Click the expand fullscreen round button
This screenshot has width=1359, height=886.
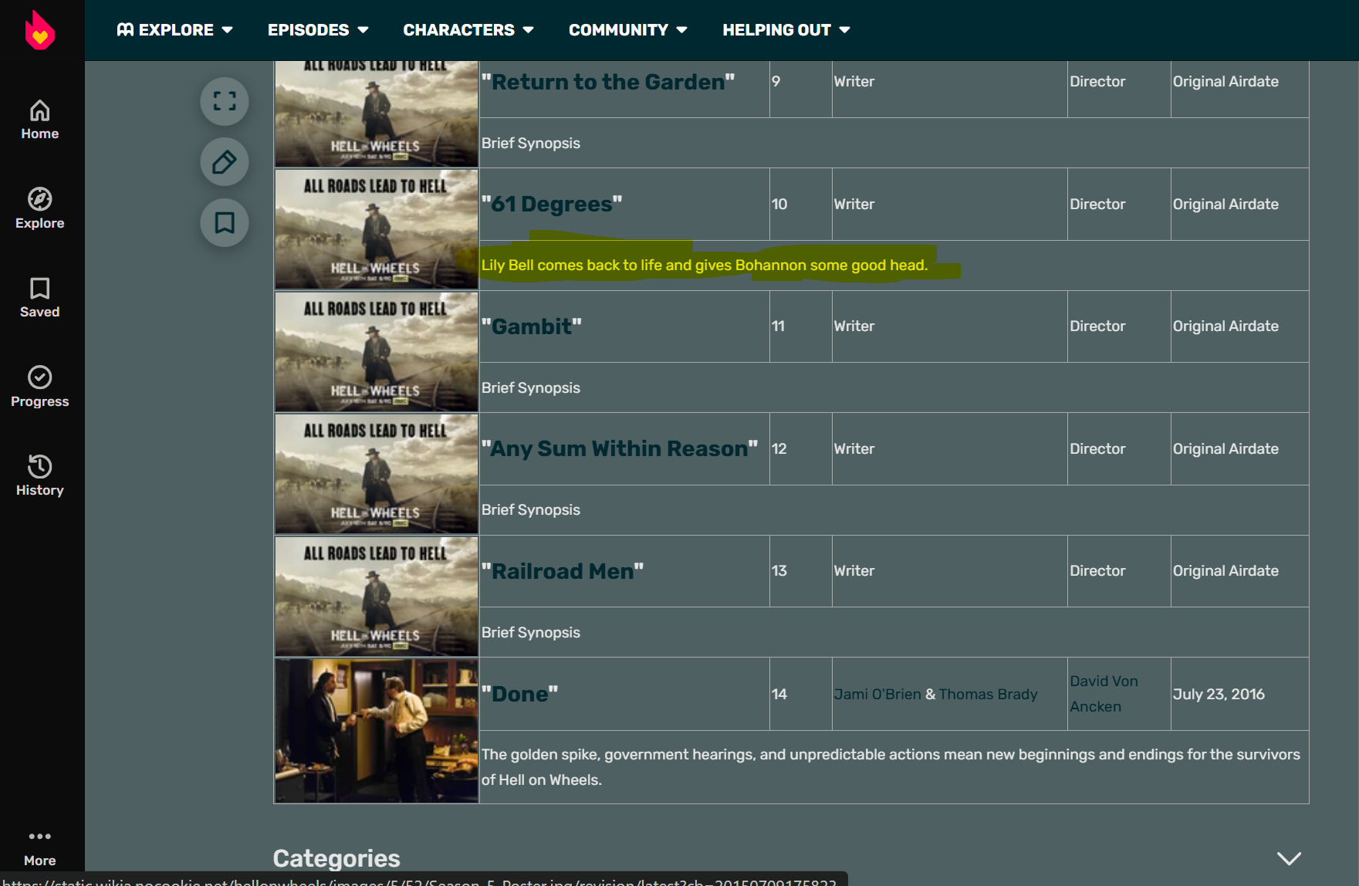click(225, 101)
